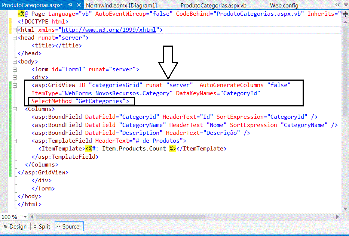349x236 pixels.
Task: Switch to Design view
Action: (15, 226)
